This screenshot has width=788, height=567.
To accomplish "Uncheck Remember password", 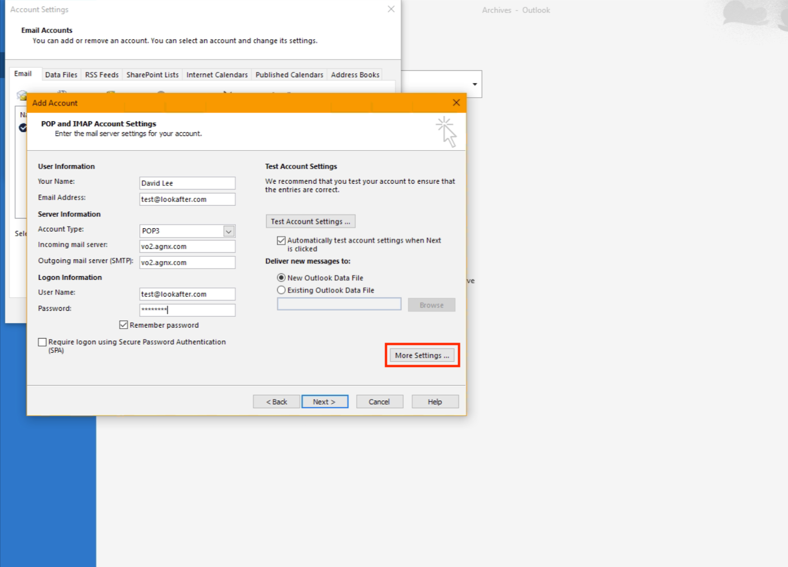I will 124,325.
